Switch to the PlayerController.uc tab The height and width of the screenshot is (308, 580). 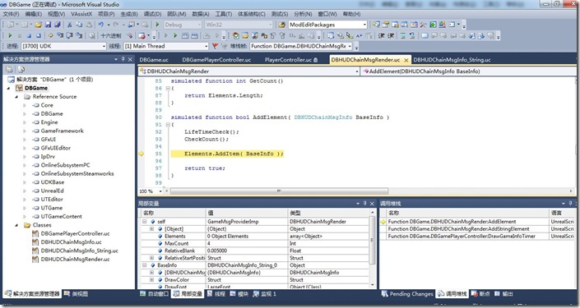coord(290,60)
